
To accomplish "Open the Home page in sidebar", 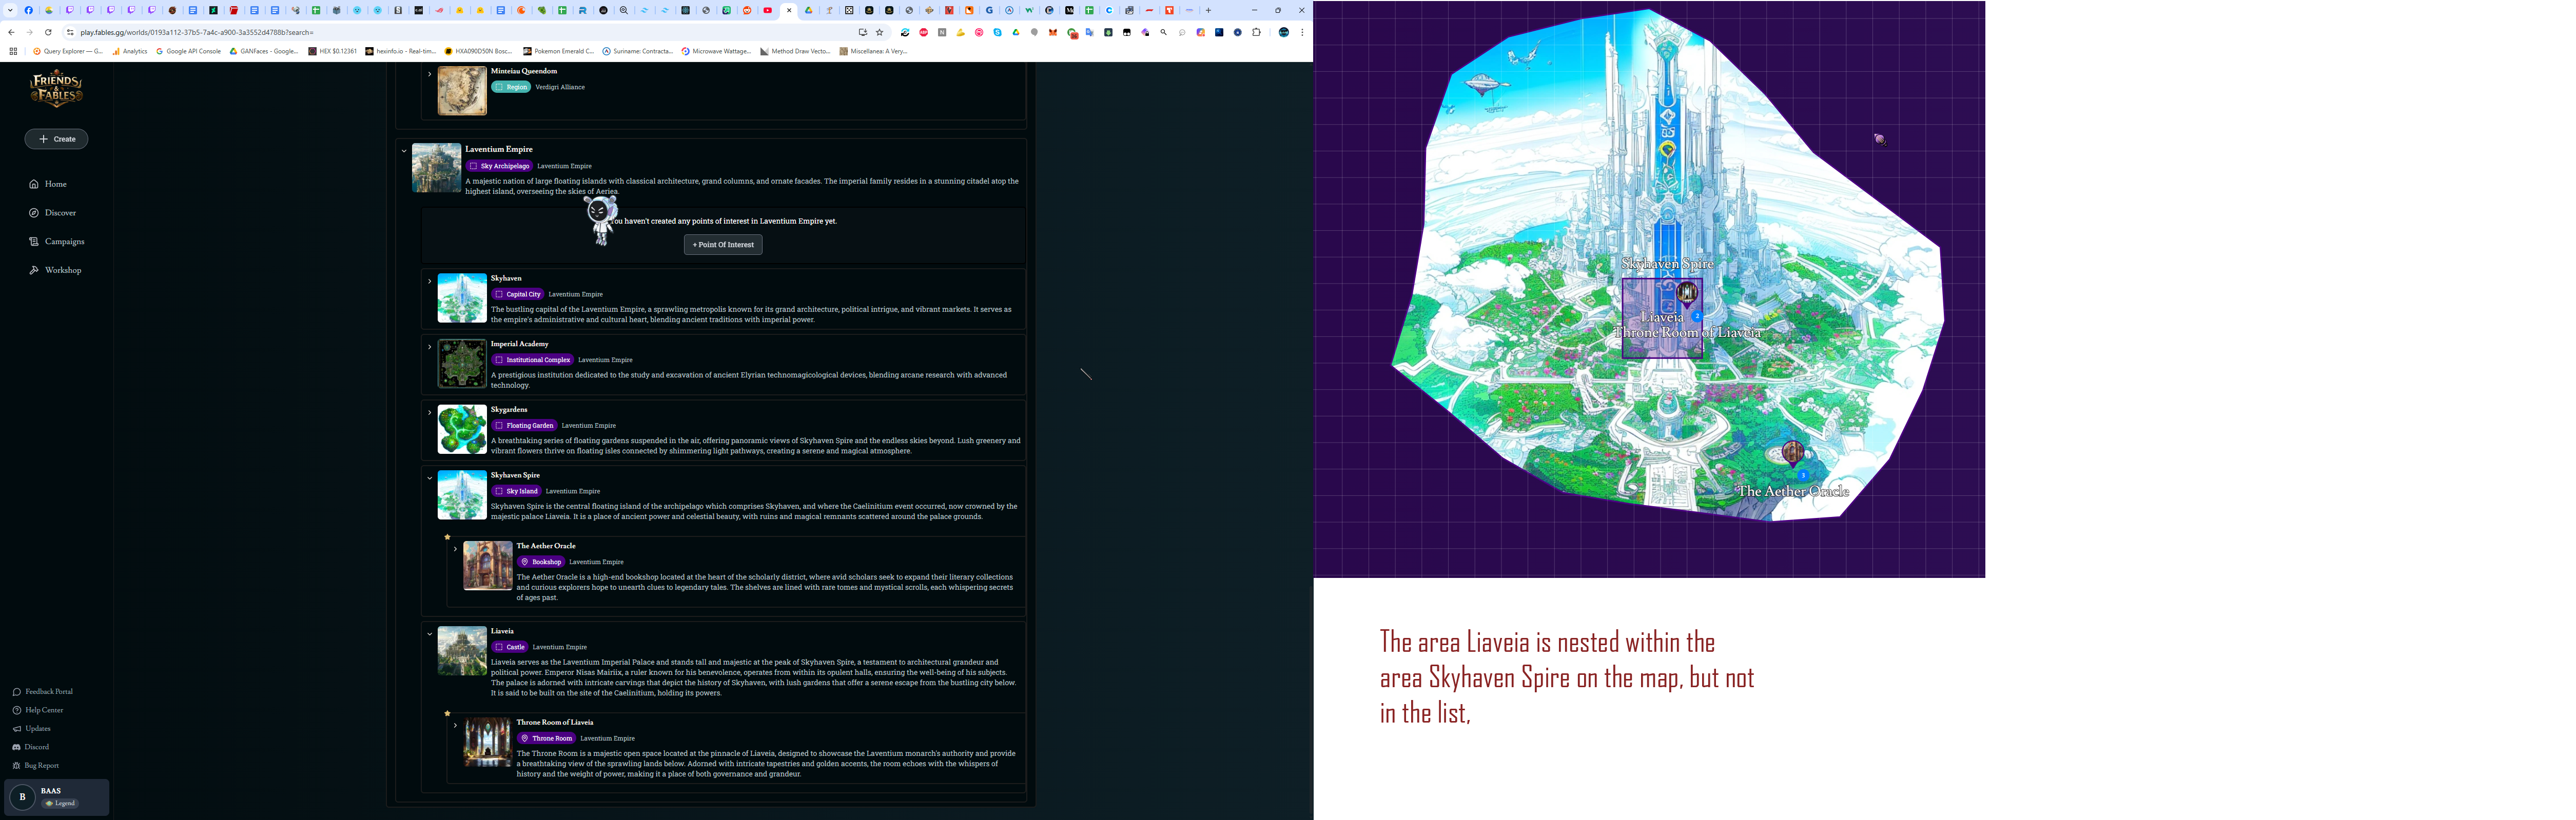I will coord(48,184).
